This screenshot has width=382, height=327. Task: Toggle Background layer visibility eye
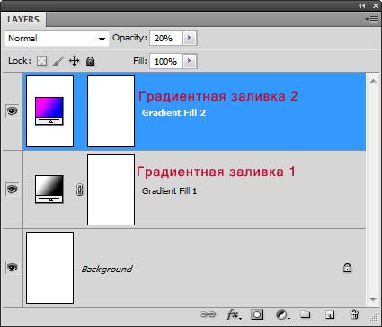pos(13,267)
